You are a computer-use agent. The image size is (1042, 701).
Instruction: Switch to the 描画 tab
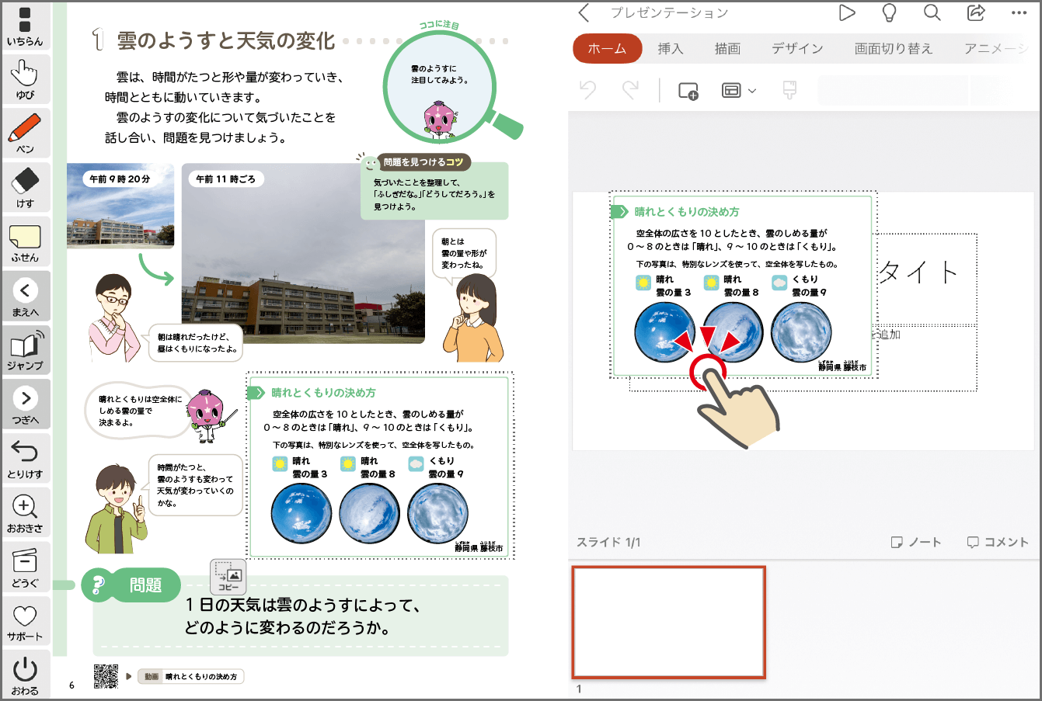[728, 48]
